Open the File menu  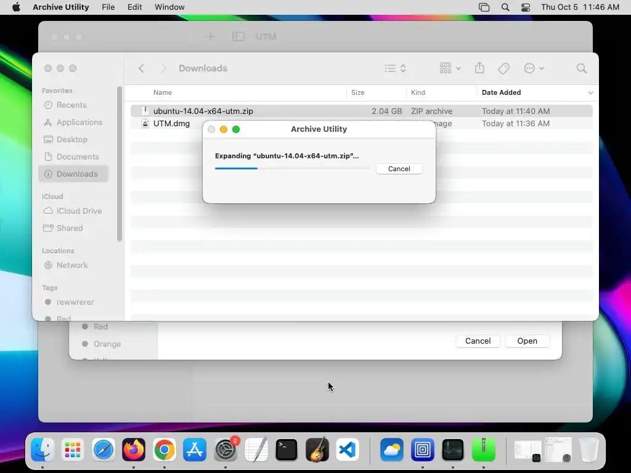[x=108, y=7]
